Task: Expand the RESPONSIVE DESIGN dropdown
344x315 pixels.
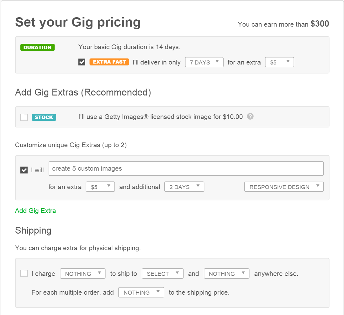Action: pos(284,187)
